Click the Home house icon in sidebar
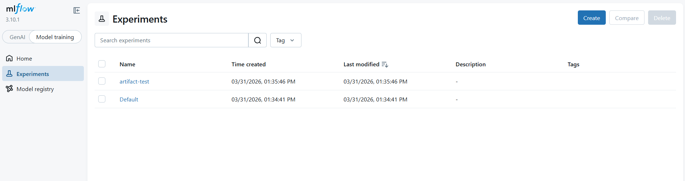 [9, 58]
